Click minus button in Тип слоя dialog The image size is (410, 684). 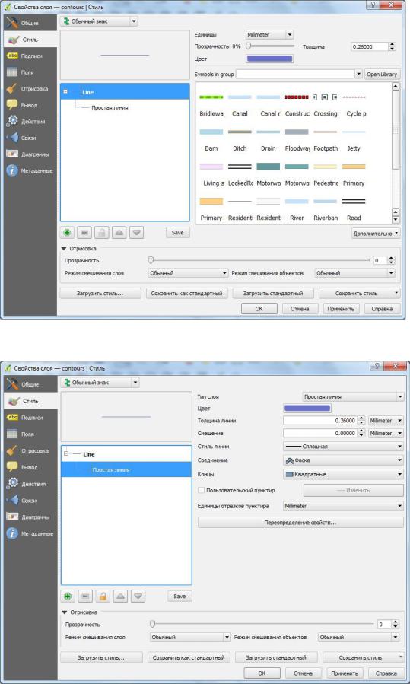(85, 596)
